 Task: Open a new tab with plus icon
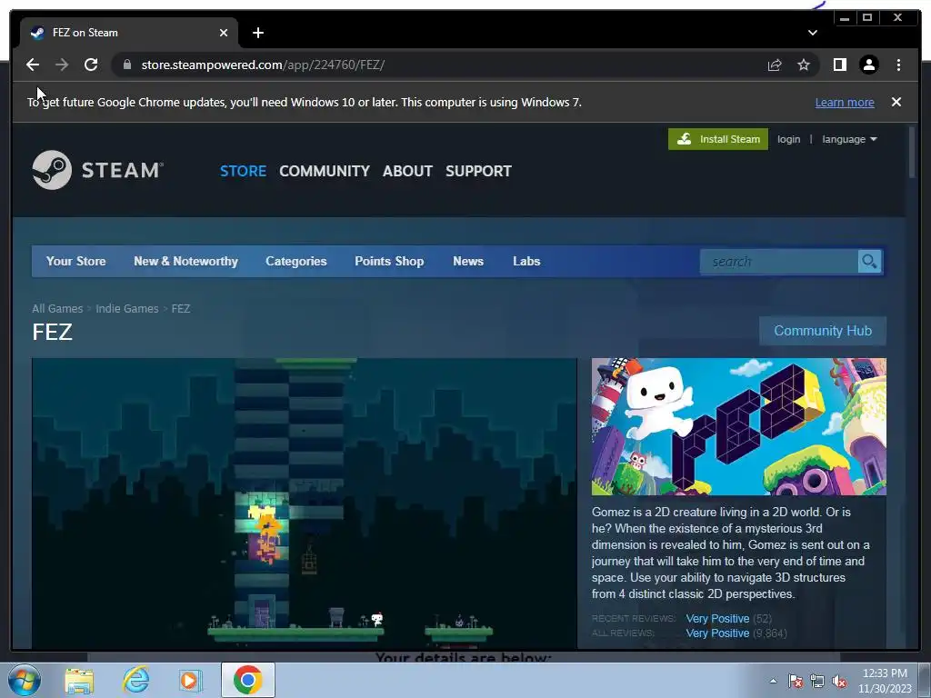point(257,33)
